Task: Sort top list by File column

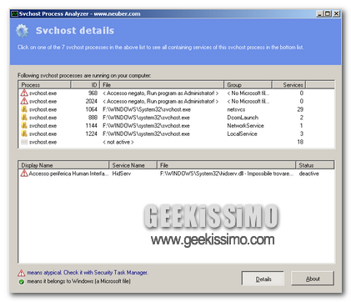Action: (x=162, y=85)
